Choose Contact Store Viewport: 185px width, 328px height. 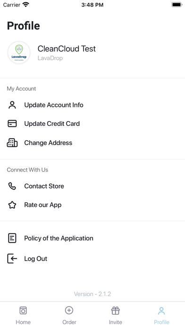coord(92,186)
